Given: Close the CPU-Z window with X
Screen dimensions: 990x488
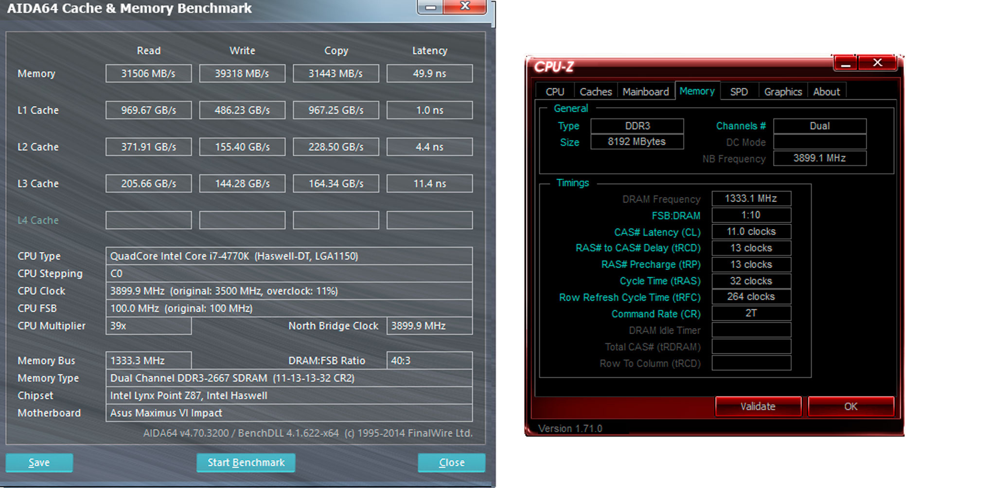Looking at the screenshot, I should [x=877, y=63].
